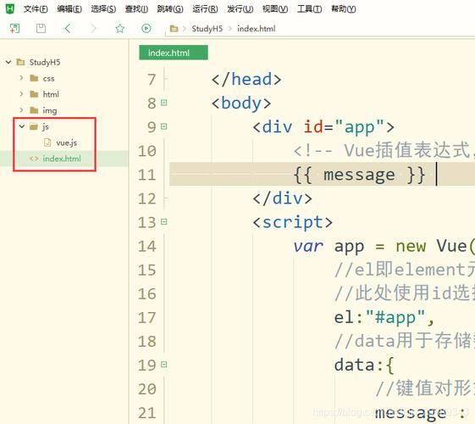Select the StudyH5 project name in tree
This screenshot has height=424, width=475.
click(45, 62)
